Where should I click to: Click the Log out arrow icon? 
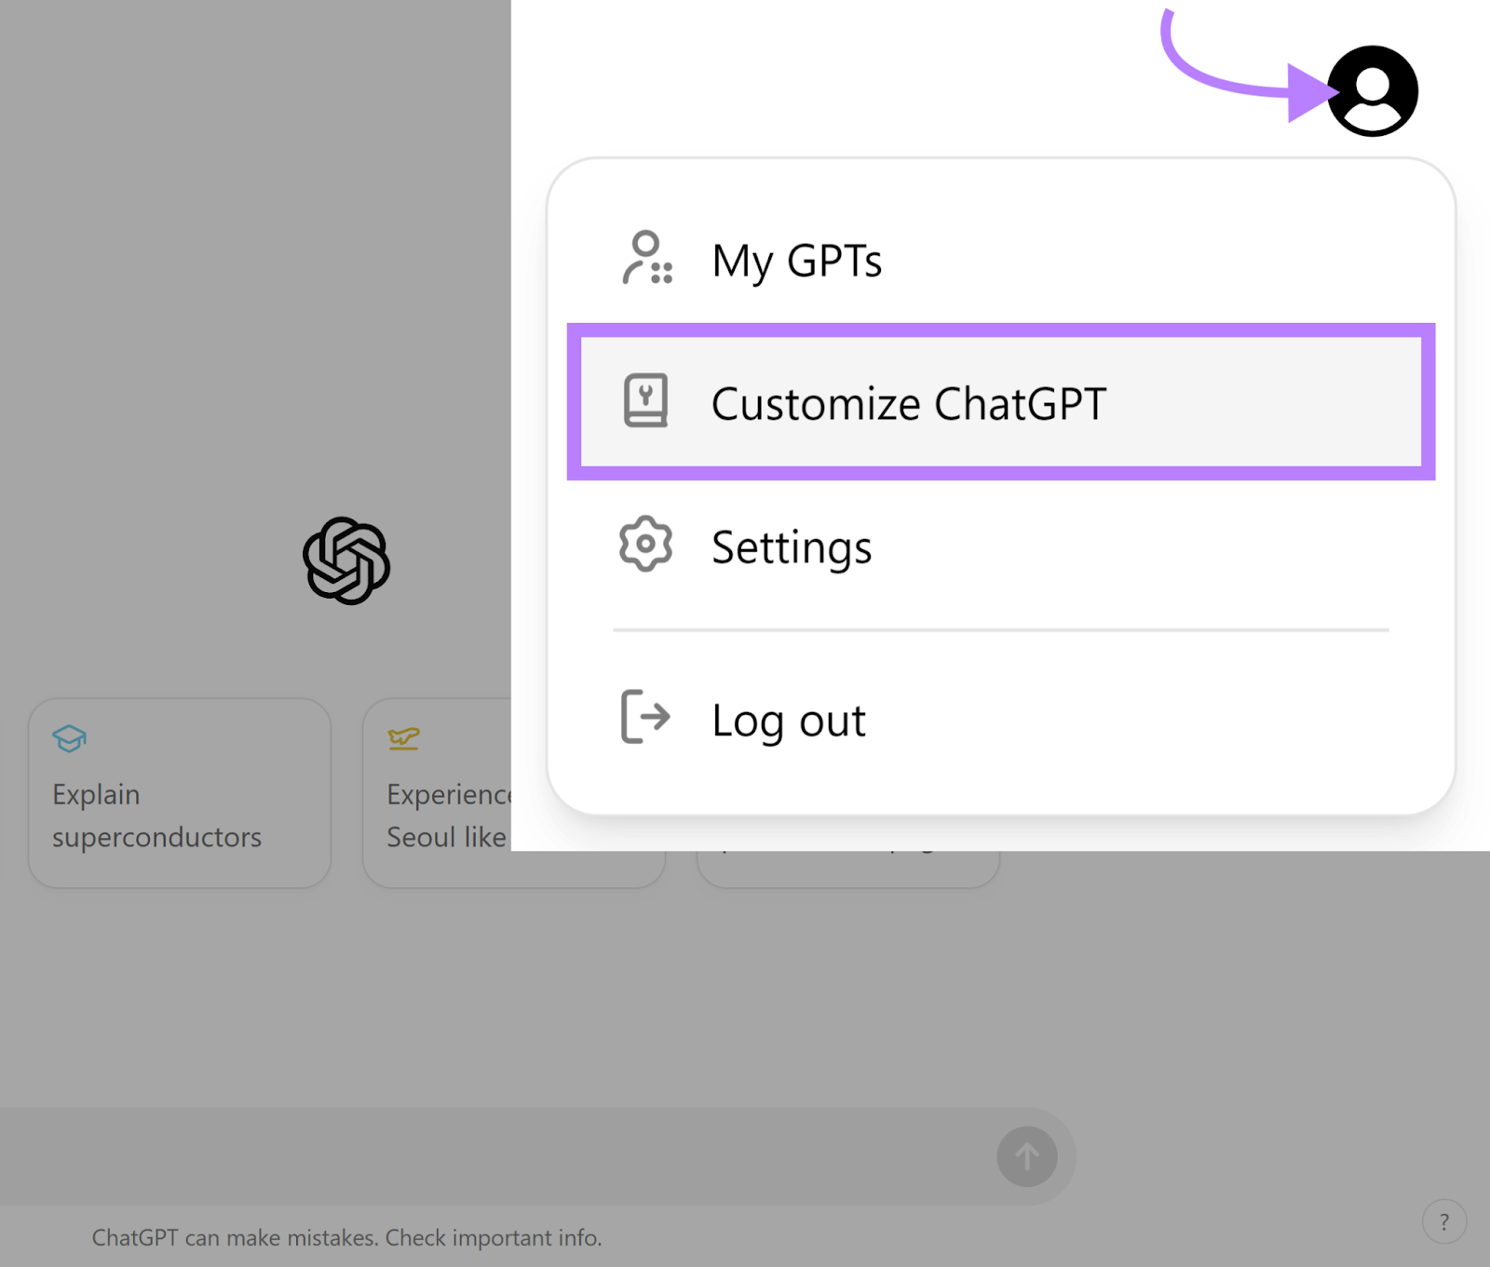tap(645, 717)
